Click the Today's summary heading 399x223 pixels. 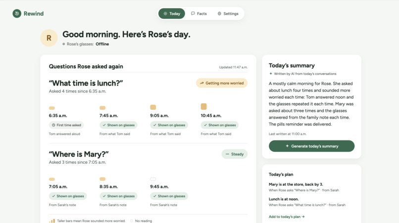(292, 65)
